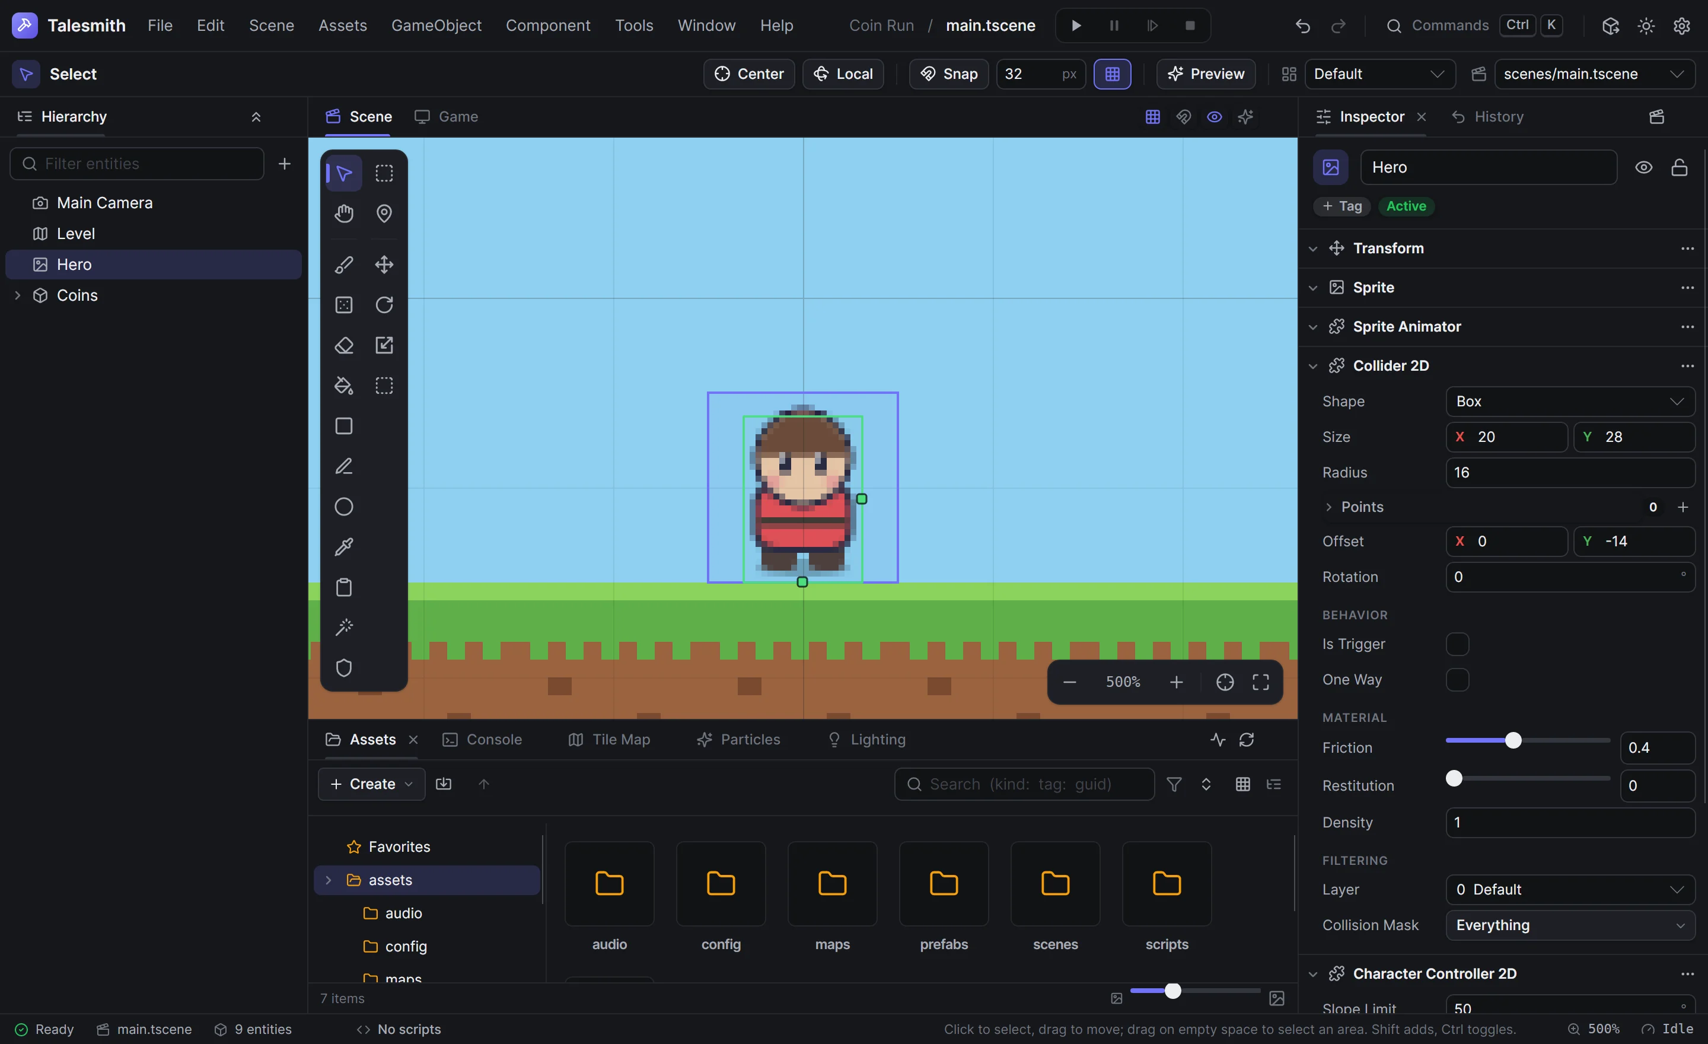
Task: Toggle the Snap button
Action: [x=949, y=74]
